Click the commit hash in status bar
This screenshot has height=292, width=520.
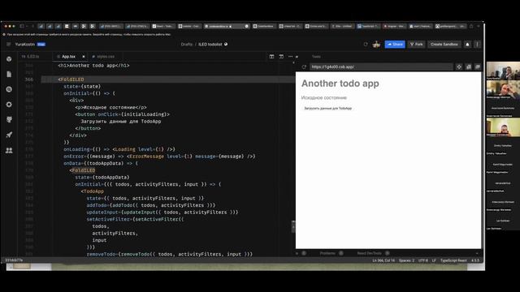pos(14,260)
